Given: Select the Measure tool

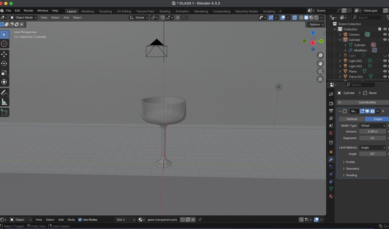Looking at the screenshot, I should 4,102.
